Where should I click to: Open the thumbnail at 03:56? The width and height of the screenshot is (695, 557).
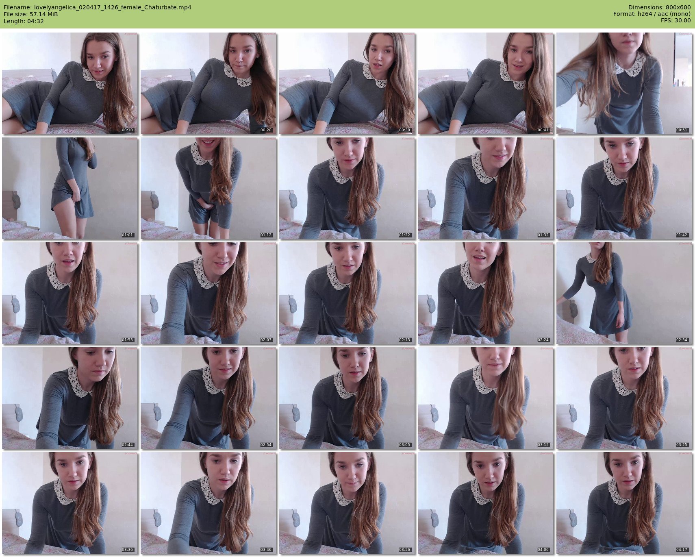(x=347, y=503)
